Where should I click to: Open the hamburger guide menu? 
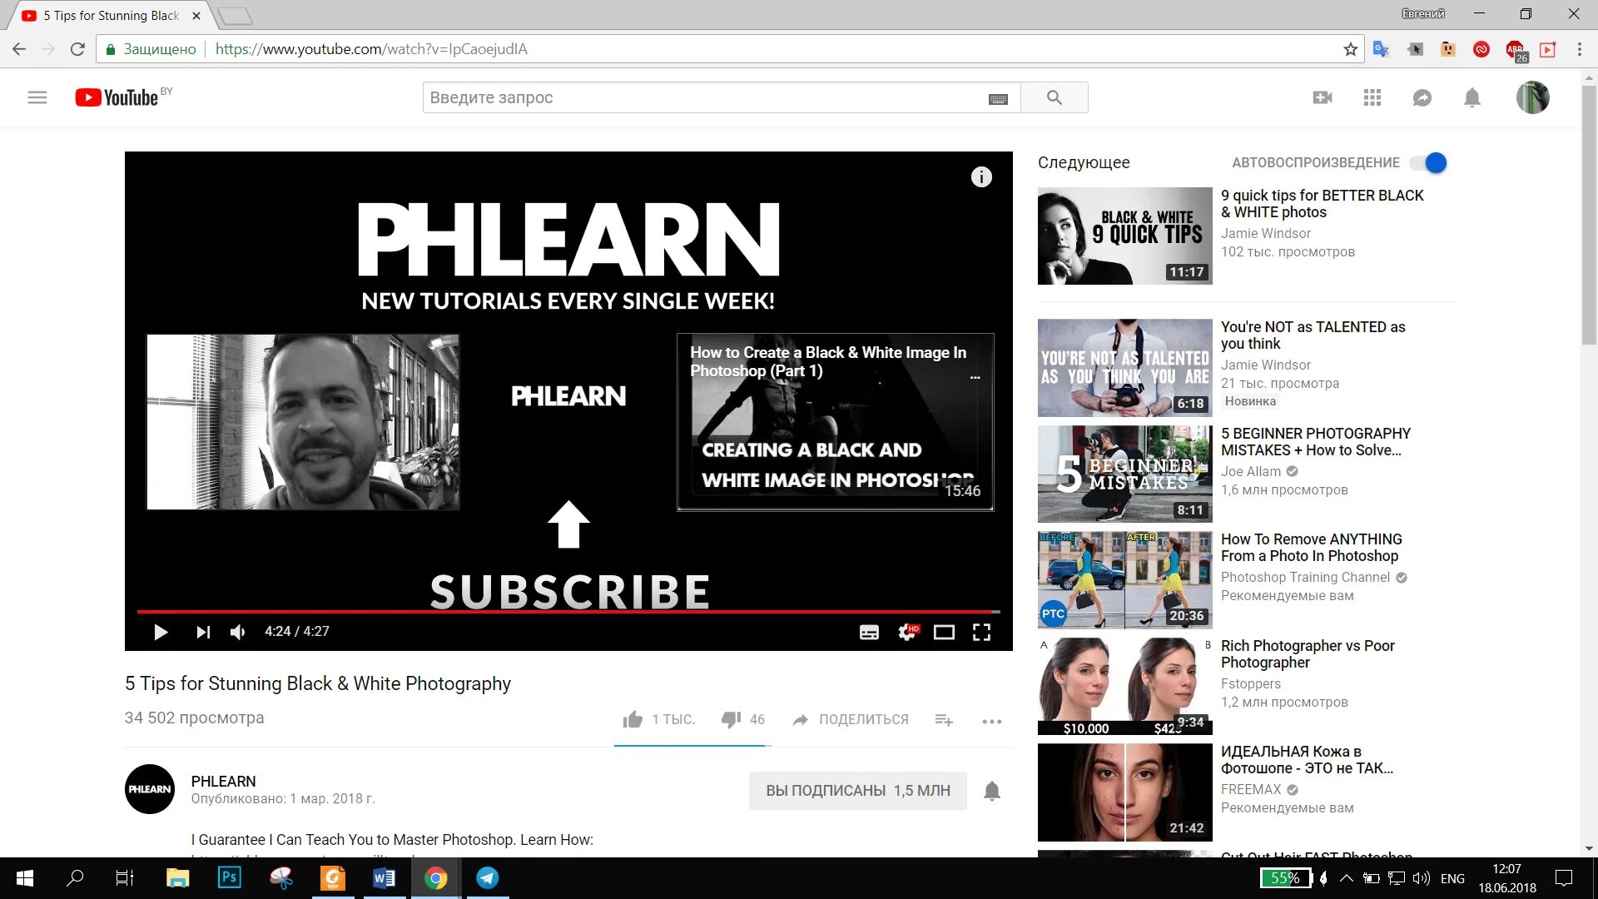pos(37,97)
